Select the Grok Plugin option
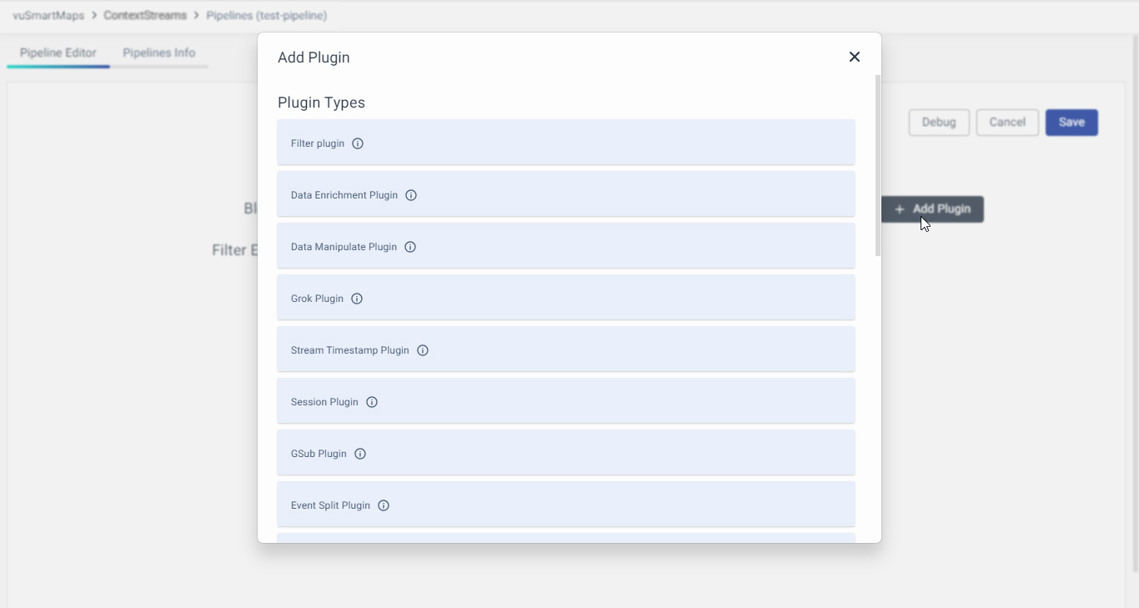This screenshot has height=608, width=1139. [x=584, y=298]
